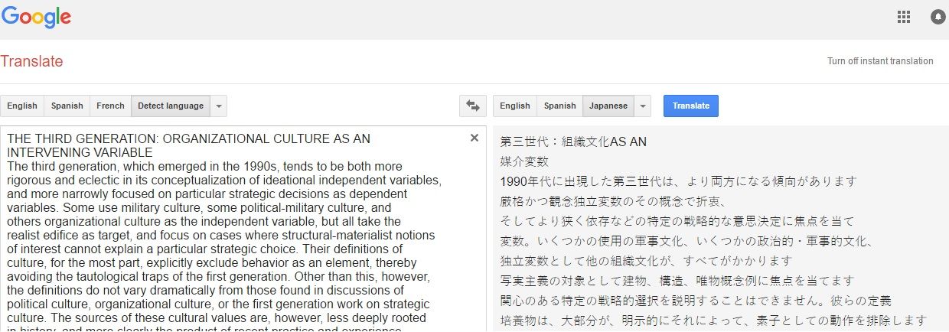Click translated line starting with 関心のある特定
This screenshot has width=949, height=332.
pyautogui.click(x=696, y=301)
